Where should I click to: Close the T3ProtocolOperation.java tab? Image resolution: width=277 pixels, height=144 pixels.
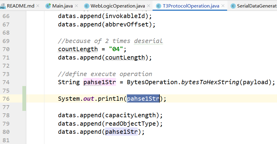223,6
